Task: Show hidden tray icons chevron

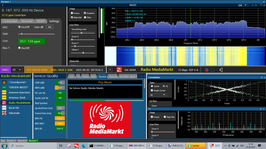Action: [225, 146]
